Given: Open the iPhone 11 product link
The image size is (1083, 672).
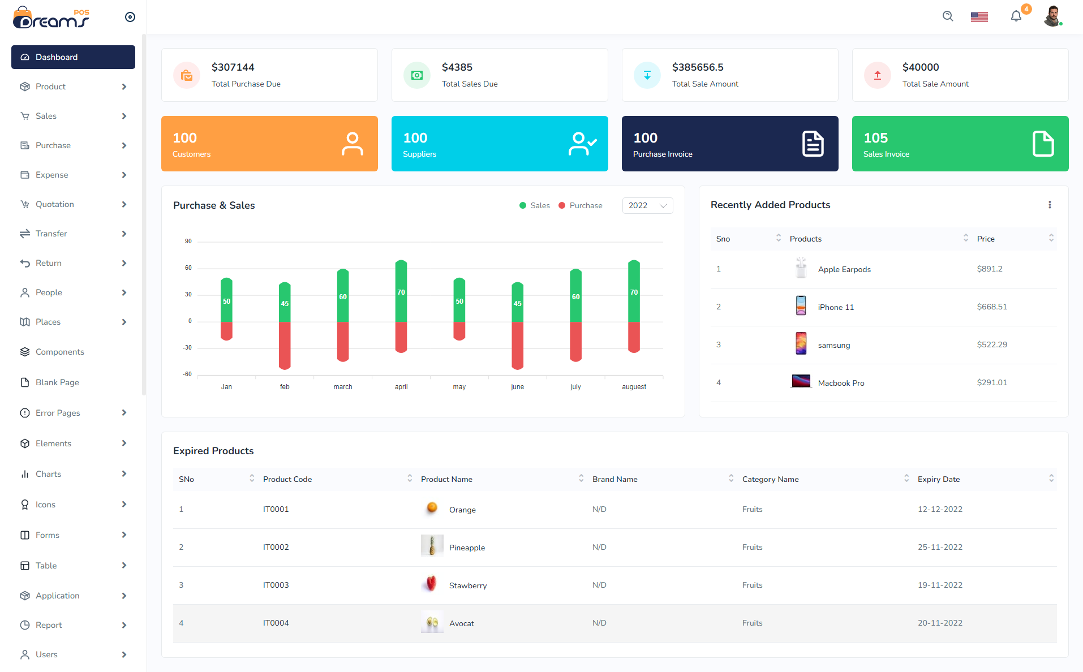Looking at the screenshot, I should click(x=836, y=307).
